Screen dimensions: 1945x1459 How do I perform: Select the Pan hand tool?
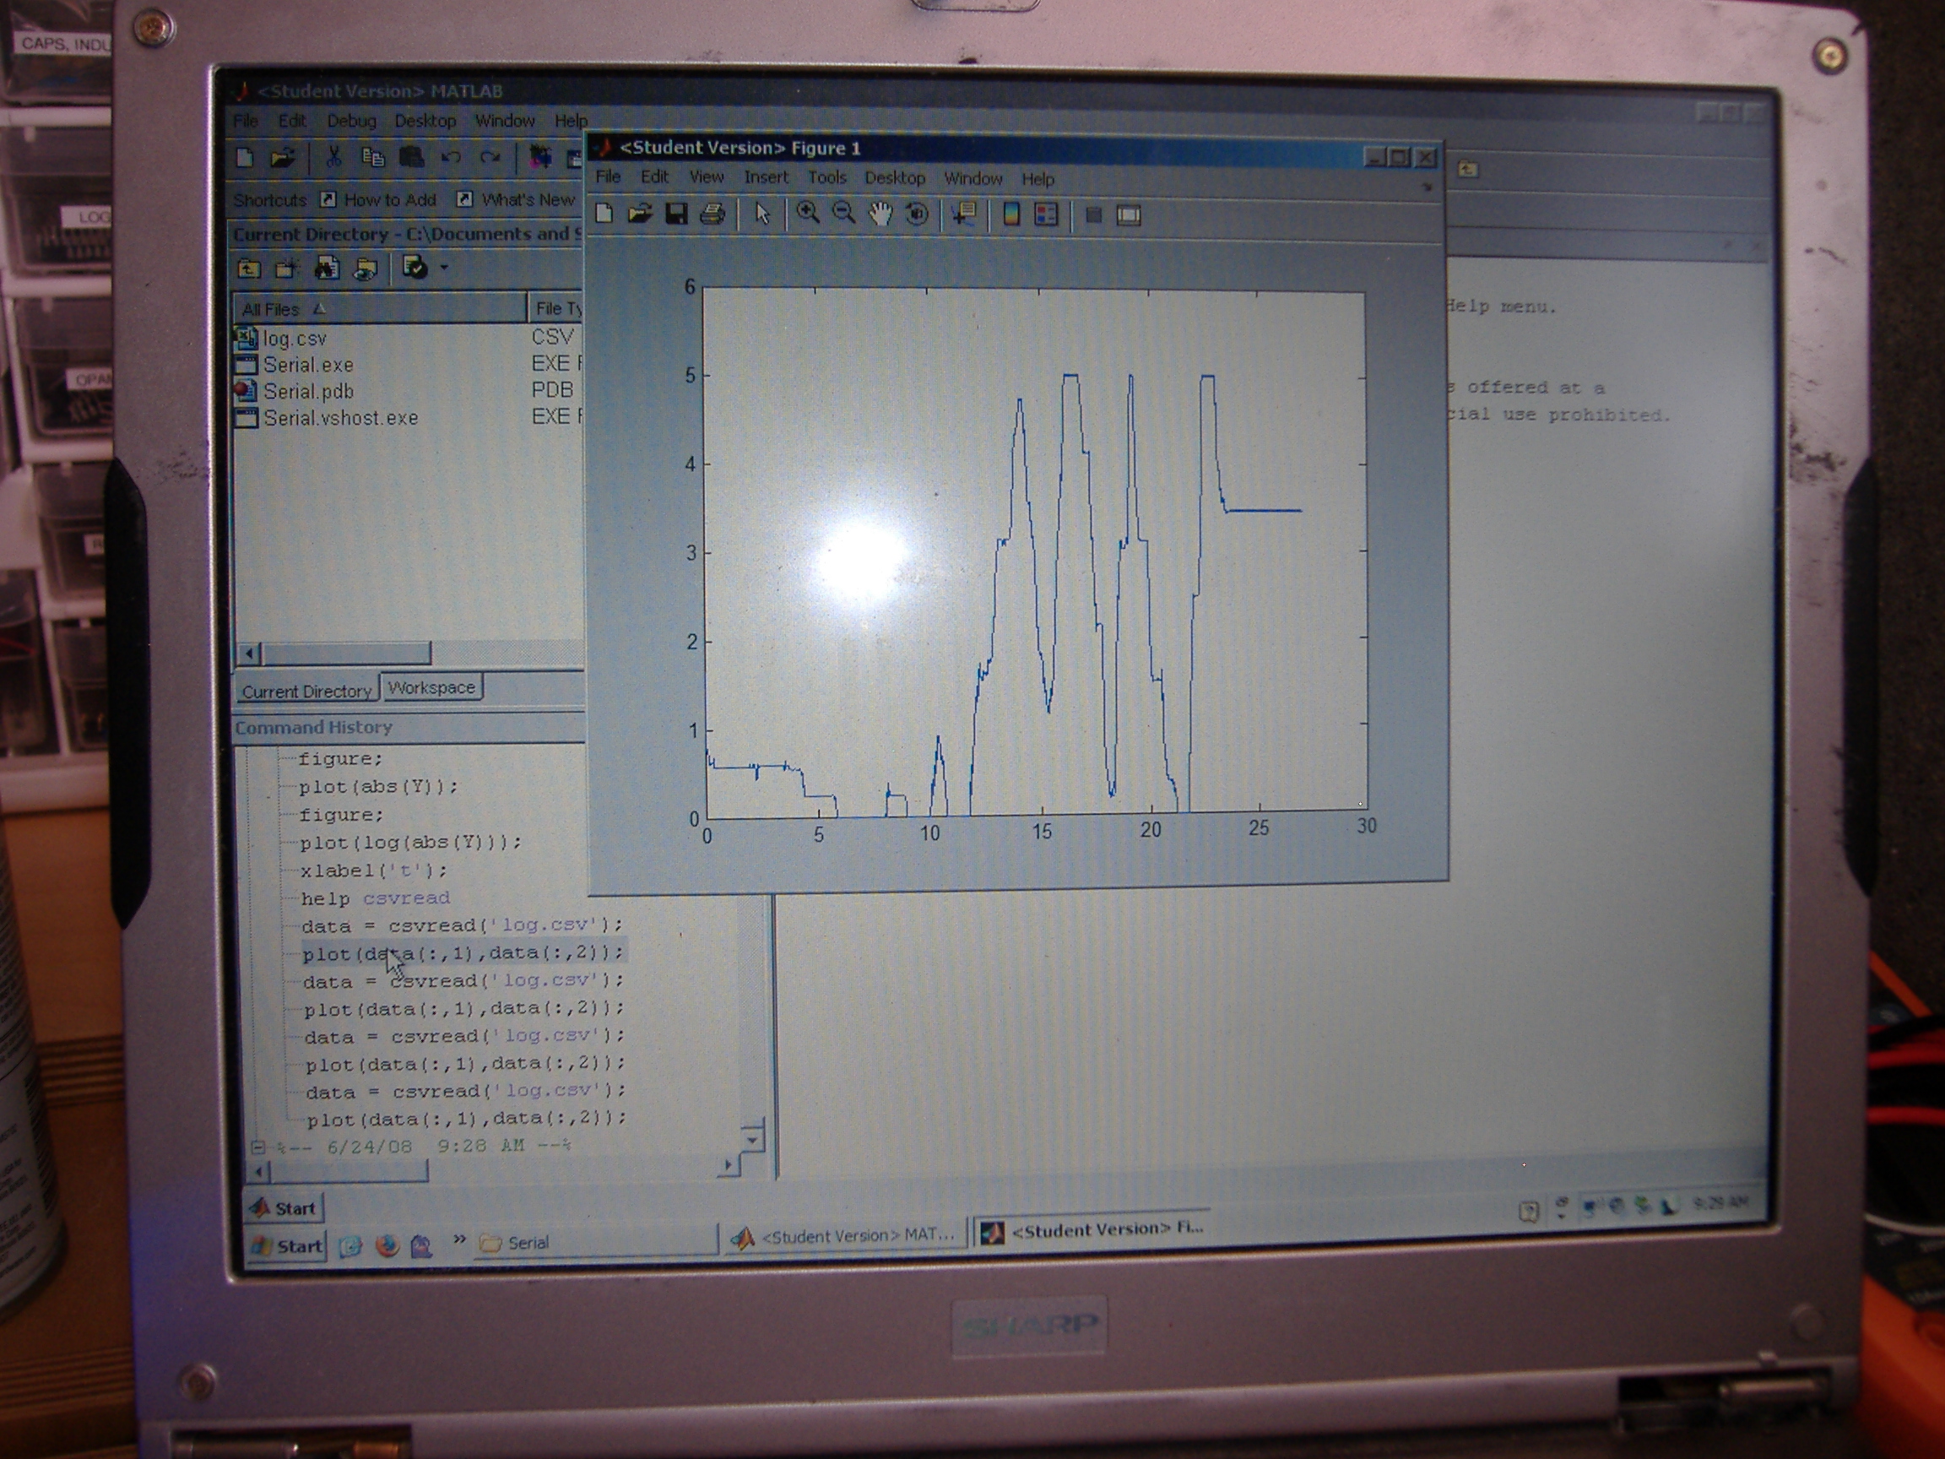pos(880,214)
